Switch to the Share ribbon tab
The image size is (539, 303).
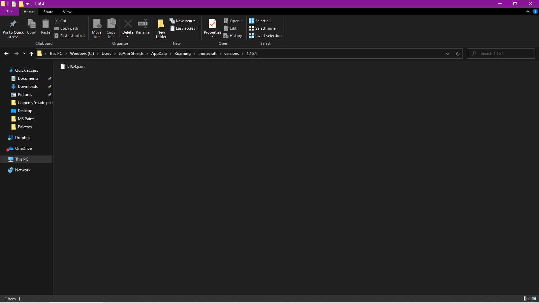pos(48,12)
